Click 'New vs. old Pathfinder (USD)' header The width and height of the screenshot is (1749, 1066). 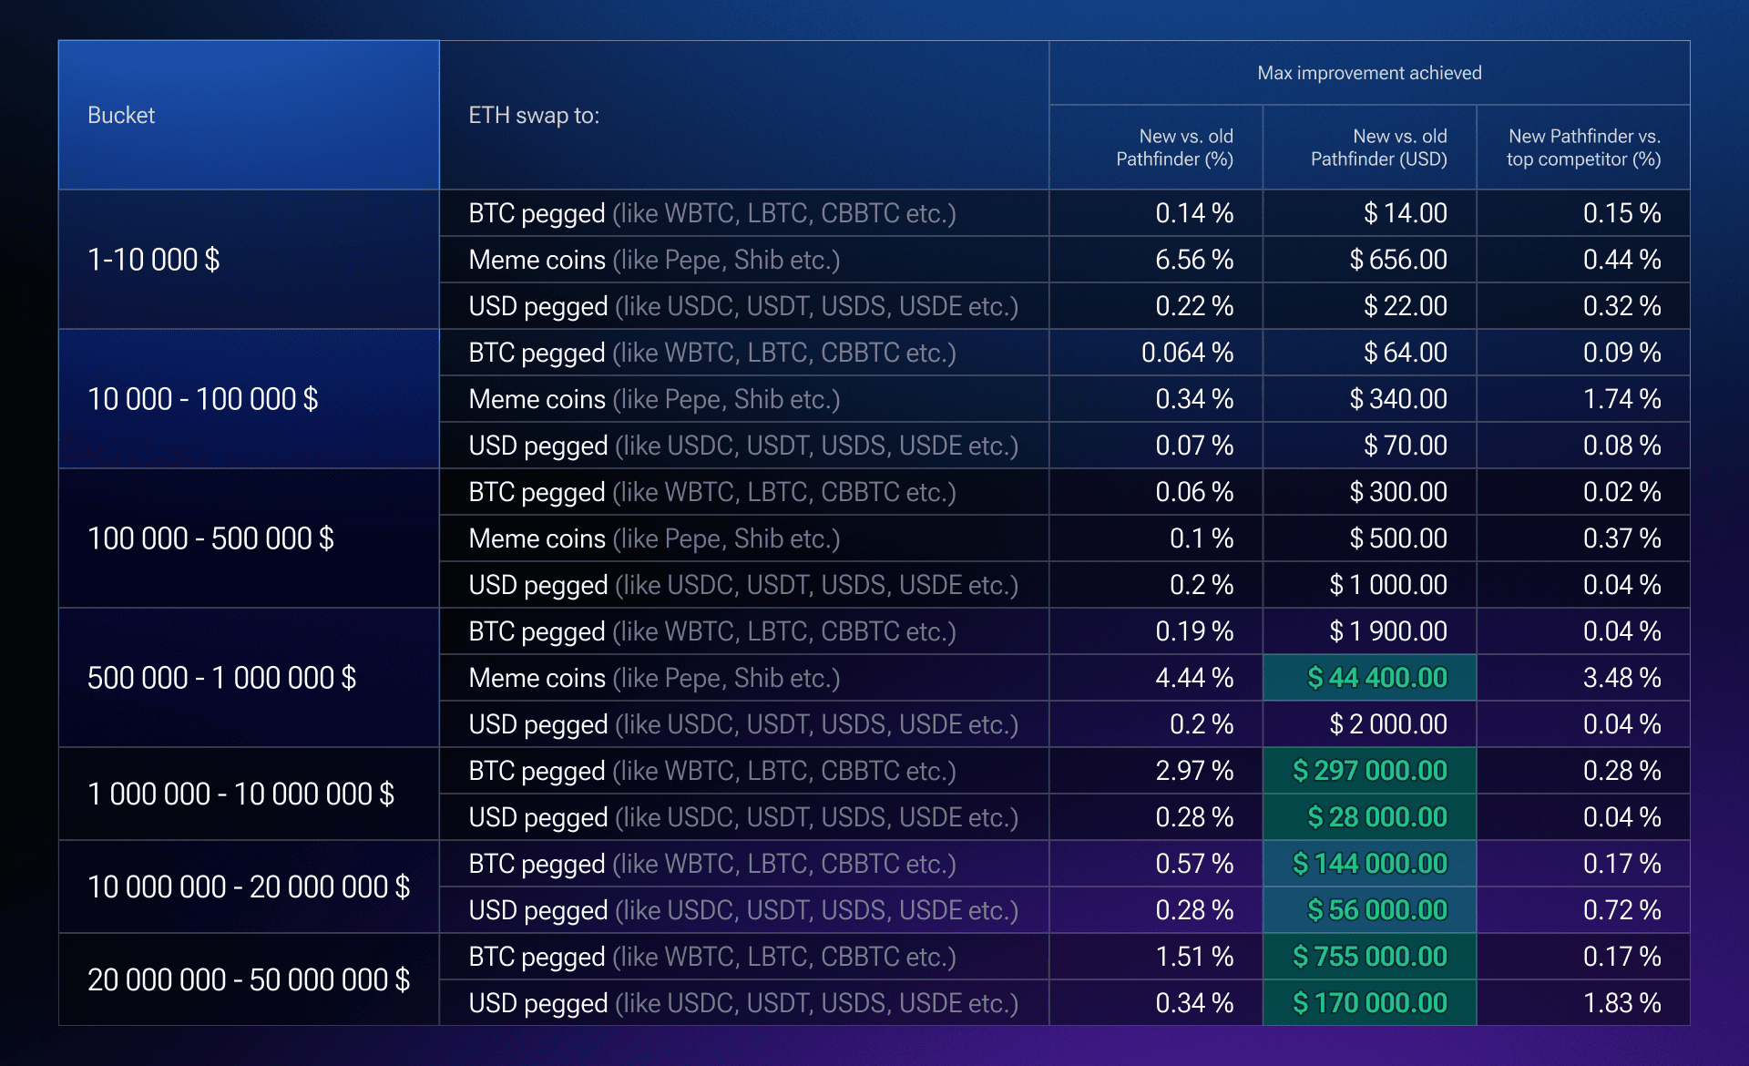pos(1378,148)
